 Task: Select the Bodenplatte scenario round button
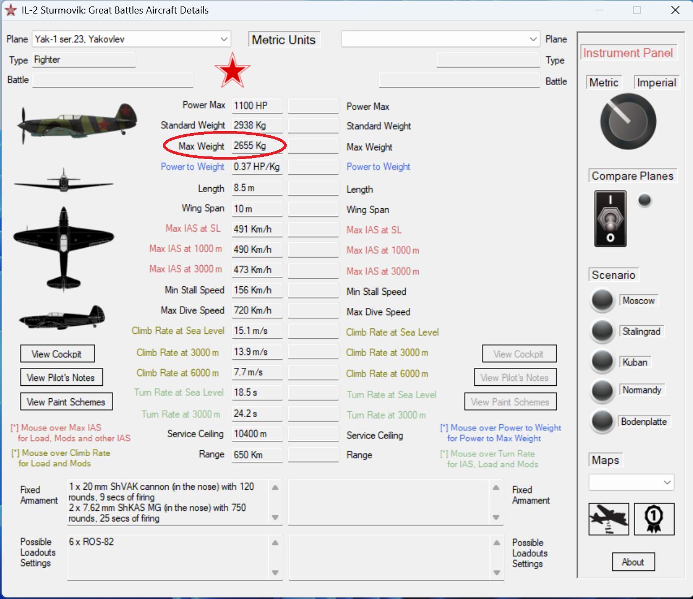click(x=602, y=422)
